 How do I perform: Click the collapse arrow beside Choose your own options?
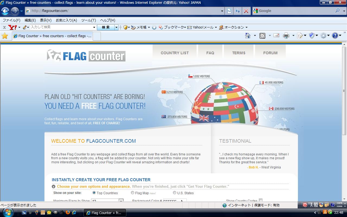coord(53,186)
